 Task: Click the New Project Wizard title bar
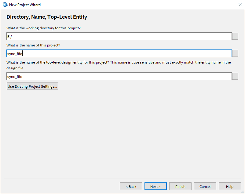pos(122,5)
